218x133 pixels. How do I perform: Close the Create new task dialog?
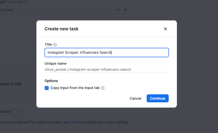click(x=165, y=29)
